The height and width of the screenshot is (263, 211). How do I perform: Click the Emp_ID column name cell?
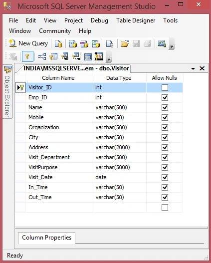click(x=59, y=97)
